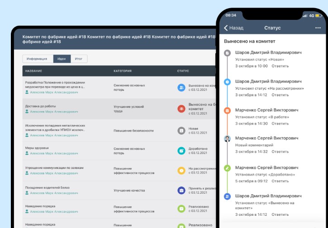Sort by the НАЗВАНИЕ column header

coord(33,71)
